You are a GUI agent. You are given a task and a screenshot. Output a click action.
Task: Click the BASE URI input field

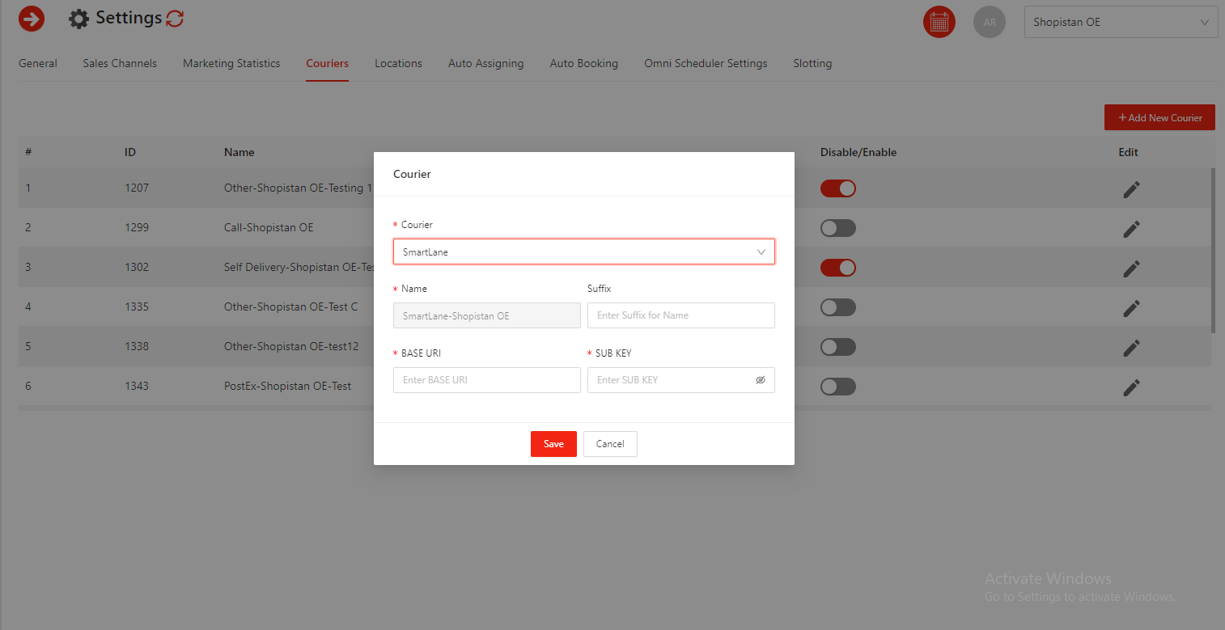pyautogui.click(x=486, y=380)
